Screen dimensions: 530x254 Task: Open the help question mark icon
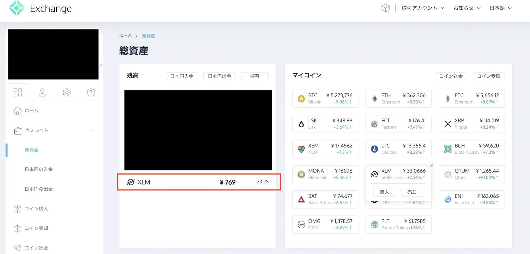pyautogui.click(x=91, y=93)
